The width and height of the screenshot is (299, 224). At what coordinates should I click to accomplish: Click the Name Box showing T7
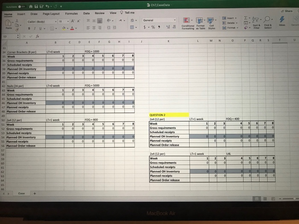point(11,37)
